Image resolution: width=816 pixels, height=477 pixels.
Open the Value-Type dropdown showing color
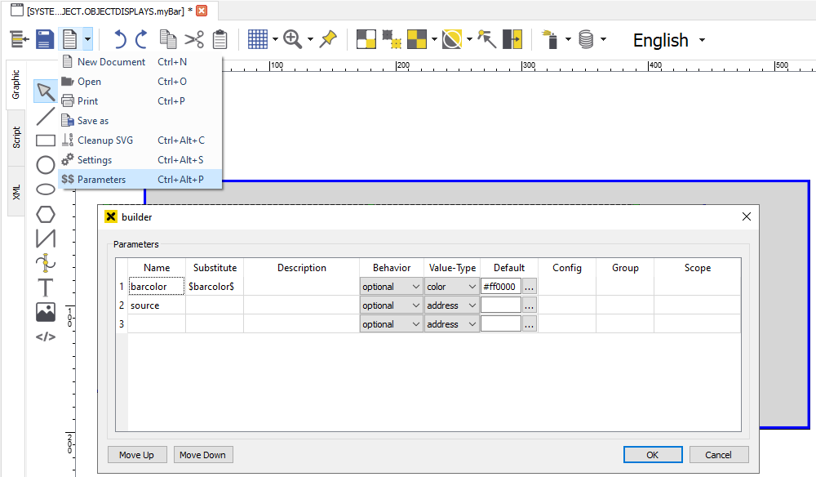coord(451,286)
